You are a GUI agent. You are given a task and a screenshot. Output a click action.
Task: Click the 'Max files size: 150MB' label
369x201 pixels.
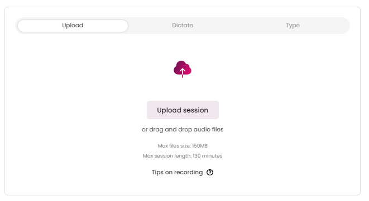(x=183, y=146)
